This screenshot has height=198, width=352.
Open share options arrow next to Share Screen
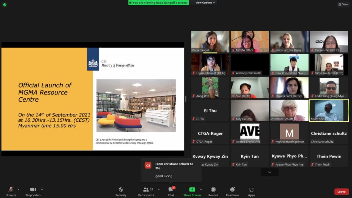point(201,190)
